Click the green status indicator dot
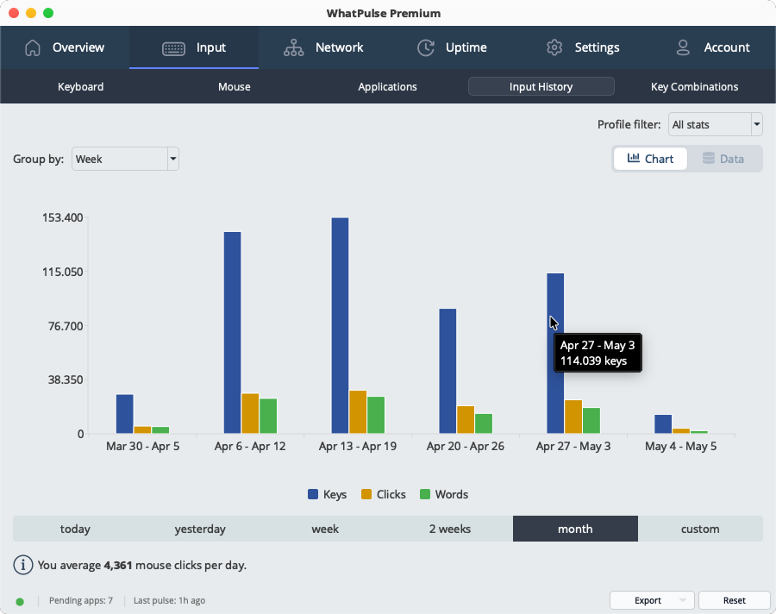 [20, 602]
